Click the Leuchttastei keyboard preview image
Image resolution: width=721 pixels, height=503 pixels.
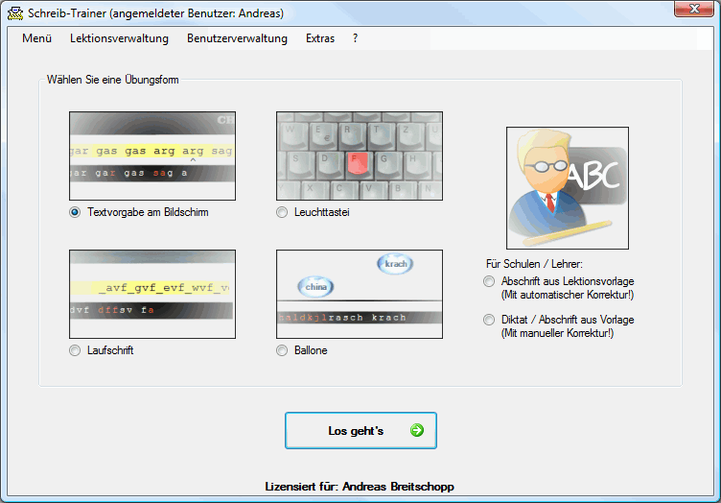[x=360, y=156]
